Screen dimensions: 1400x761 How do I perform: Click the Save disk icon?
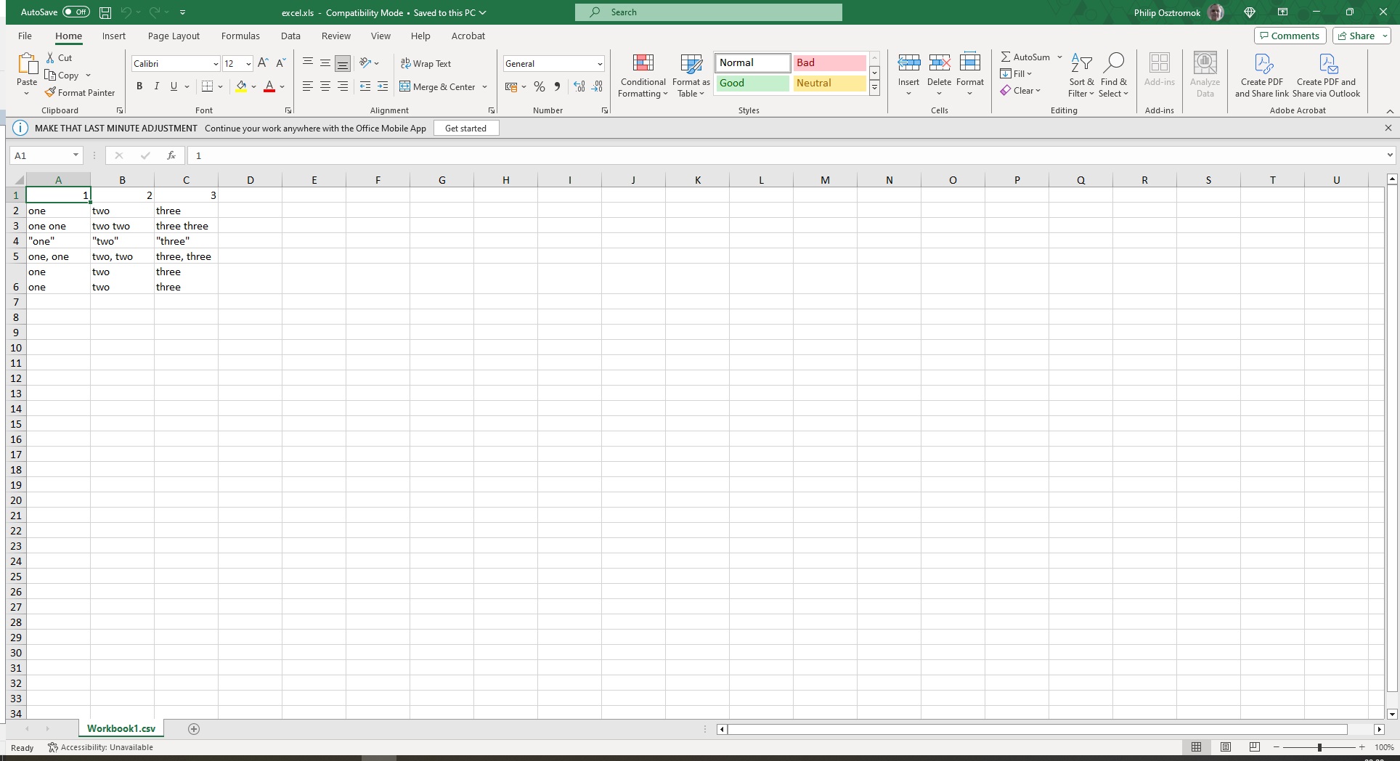coord(105,12)
